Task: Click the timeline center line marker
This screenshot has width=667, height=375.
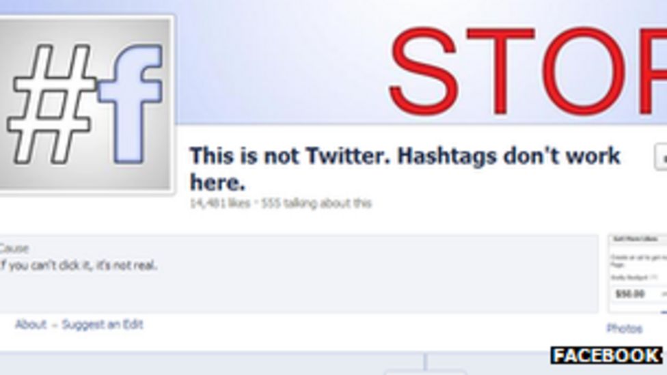Action: coord(425,362)
